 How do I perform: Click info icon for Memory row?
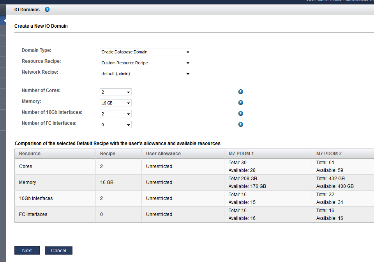pos(241,103)
